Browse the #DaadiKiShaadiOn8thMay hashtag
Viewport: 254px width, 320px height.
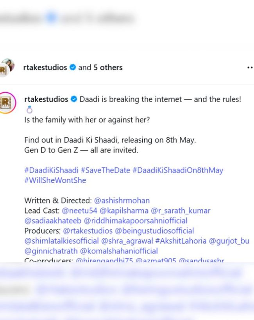[178, 170]
